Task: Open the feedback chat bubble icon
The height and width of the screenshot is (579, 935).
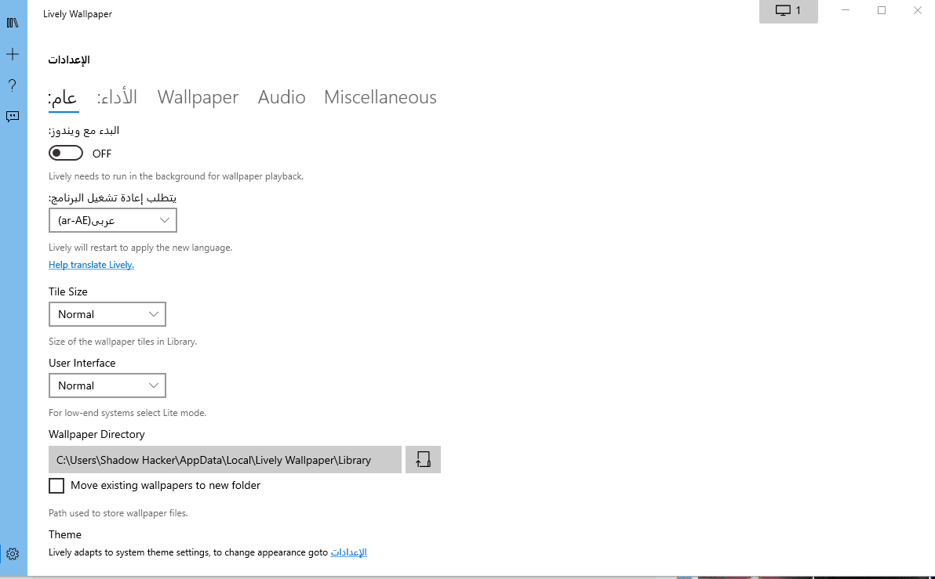Action: pos(13,117)
